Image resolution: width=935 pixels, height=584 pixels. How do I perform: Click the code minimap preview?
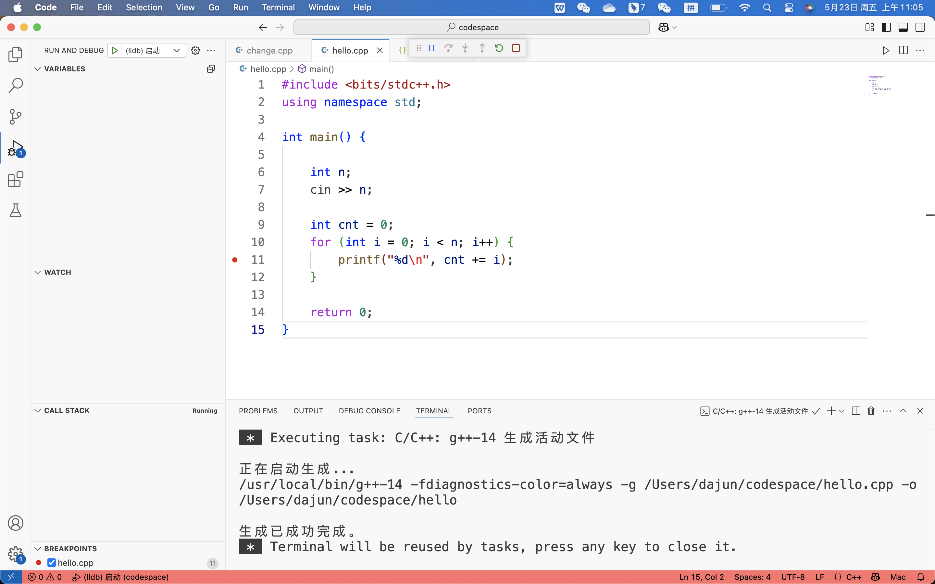coord(879,85)
